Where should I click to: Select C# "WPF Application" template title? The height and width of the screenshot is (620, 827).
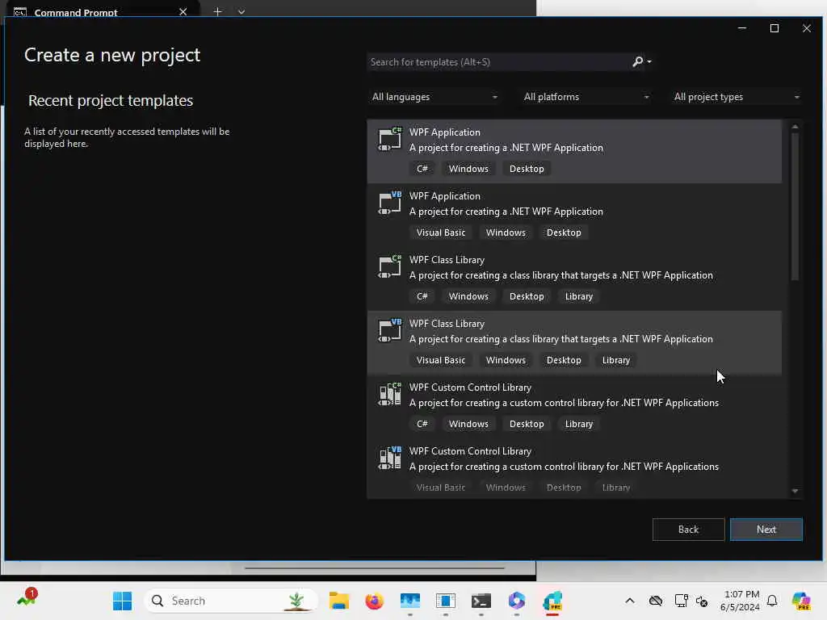click(445, 132)
